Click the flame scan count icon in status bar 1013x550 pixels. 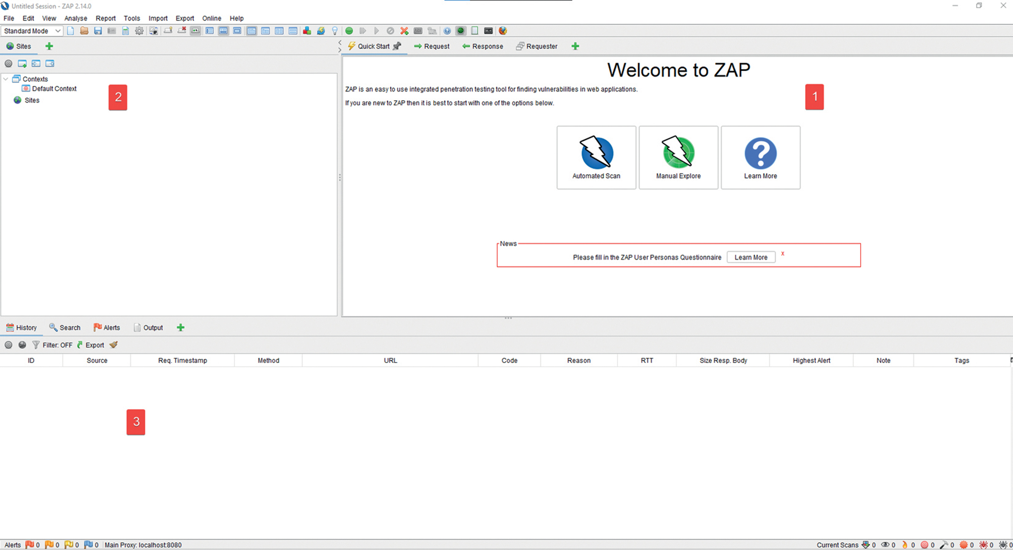(905, 545)
